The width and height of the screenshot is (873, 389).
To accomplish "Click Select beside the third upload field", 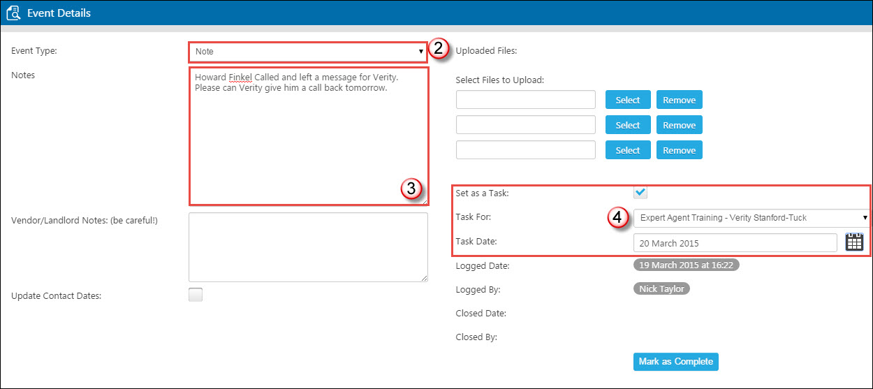I will (x=628, y=150).
